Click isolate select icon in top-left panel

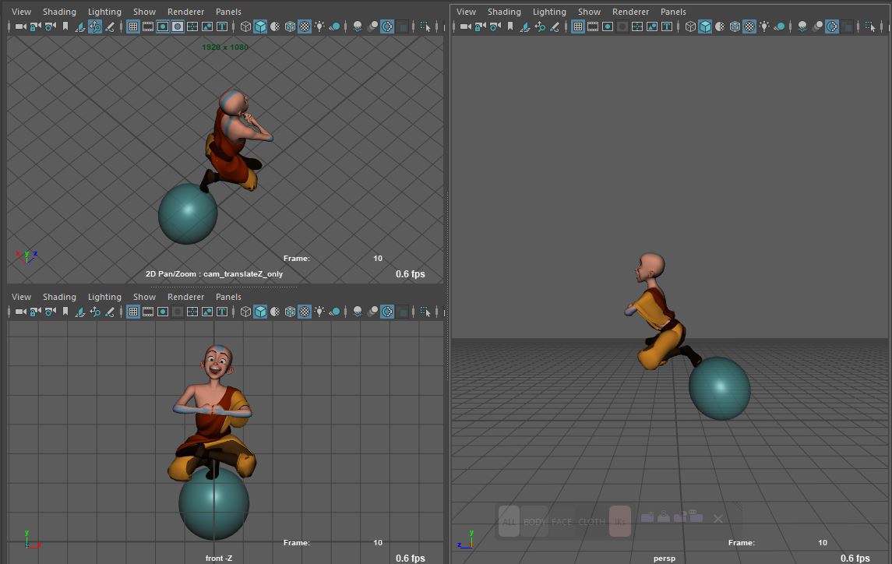pyautogui.click(x=425, y=26)
